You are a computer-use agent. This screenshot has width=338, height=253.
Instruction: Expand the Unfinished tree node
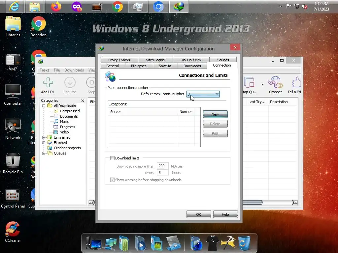(44, 137)
